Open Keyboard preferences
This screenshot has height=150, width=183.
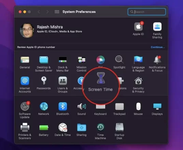coord(100,107)
